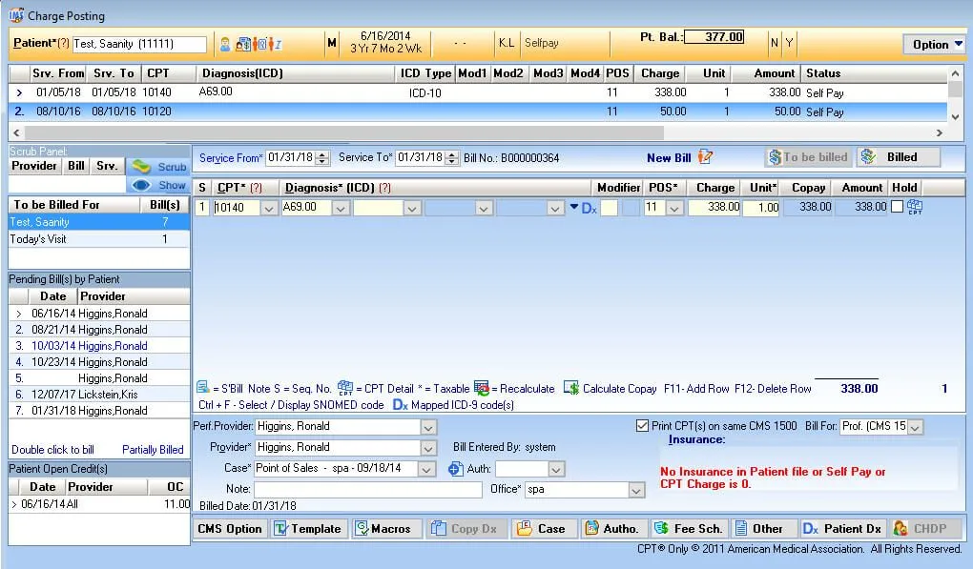Click the Partially Billed link
This screenshot has height=569, width=973.
coord(153,450)
